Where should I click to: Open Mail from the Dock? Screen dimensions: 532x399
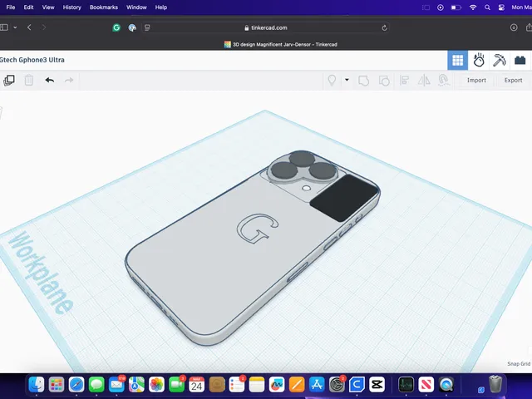116,385
